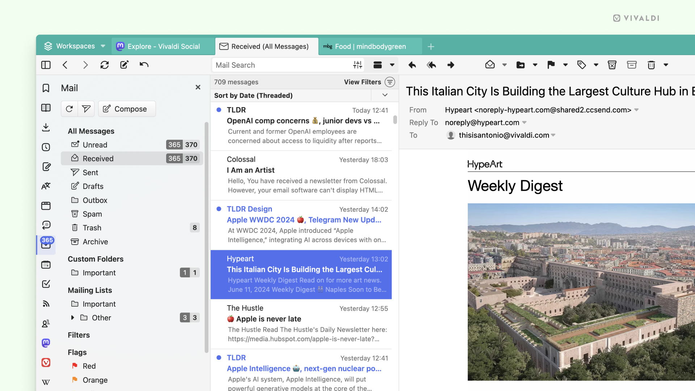Click the Move to folder icon
The image size is (695, 391).
520,64
